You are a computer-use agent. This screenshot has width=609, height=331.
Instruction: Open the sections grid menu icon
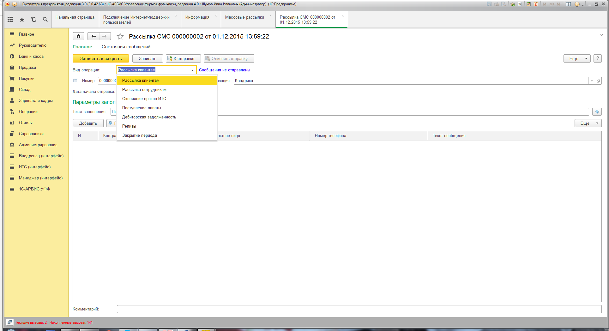[10, 20]
